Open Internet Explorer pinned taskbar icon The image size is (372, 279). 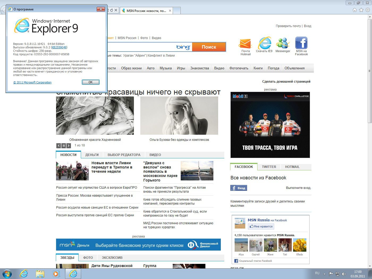24,274
